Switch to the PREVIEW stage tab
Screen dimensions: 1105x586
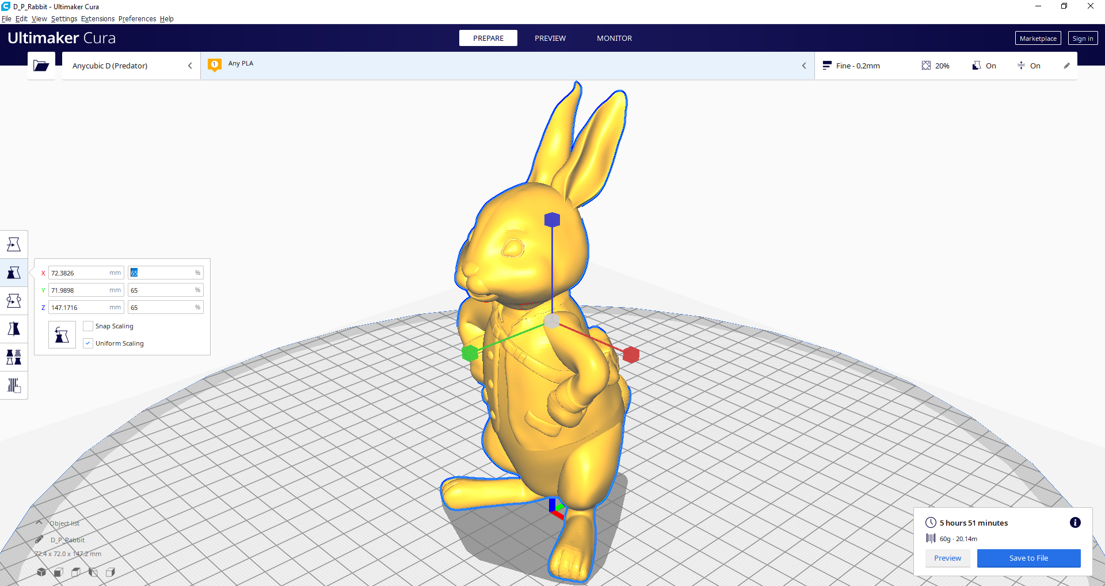[550, 38]
